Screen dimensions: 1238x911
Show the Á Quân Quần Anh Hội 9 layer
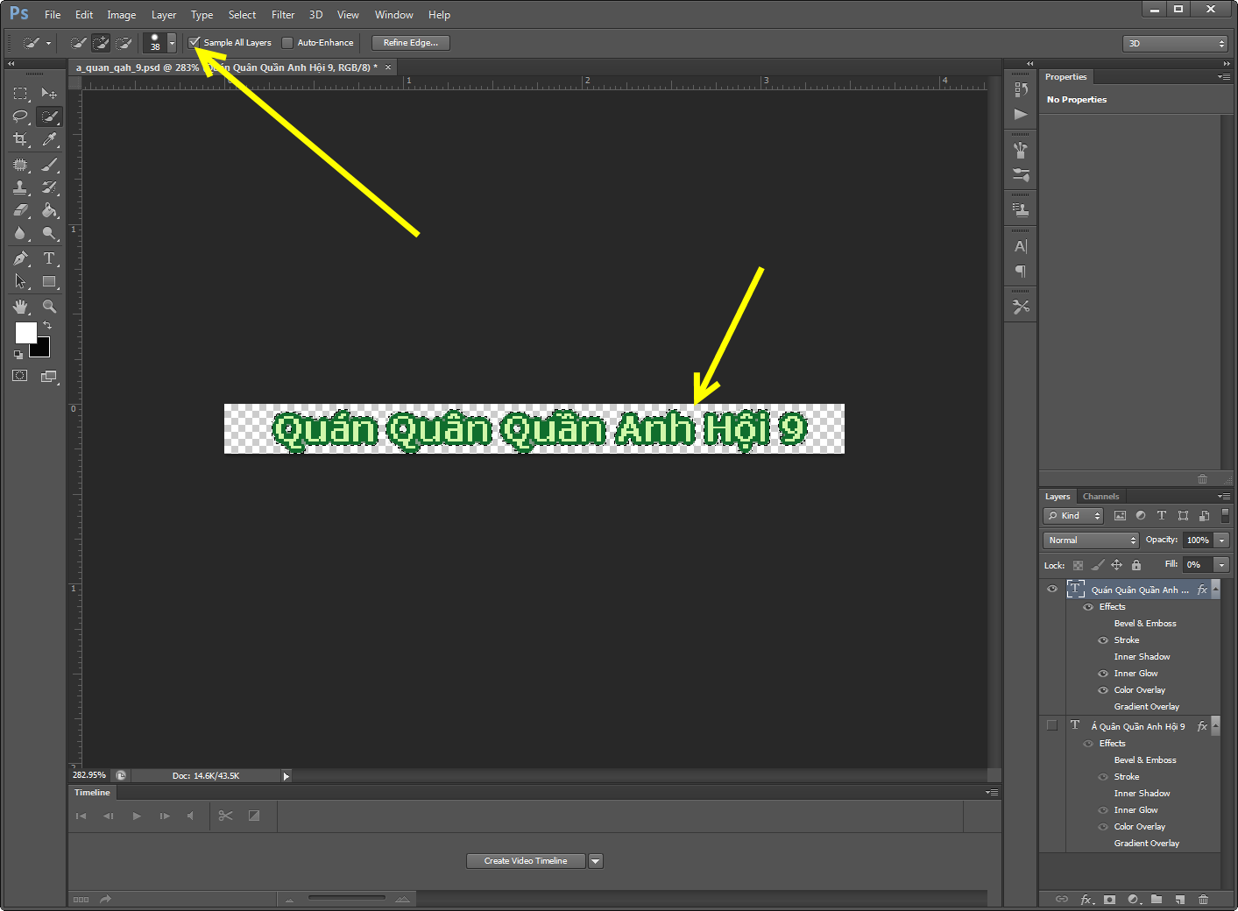click(x=1051, y=725)
